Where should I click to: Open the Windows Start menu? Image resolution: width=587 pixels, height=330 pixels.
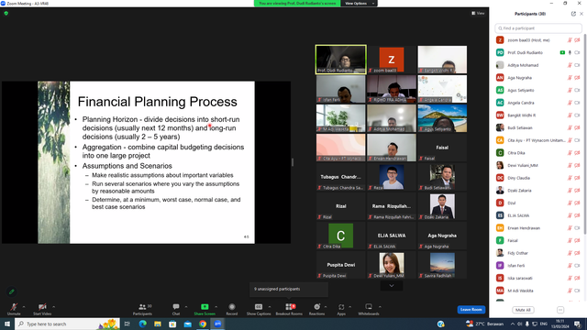point(7,324)
